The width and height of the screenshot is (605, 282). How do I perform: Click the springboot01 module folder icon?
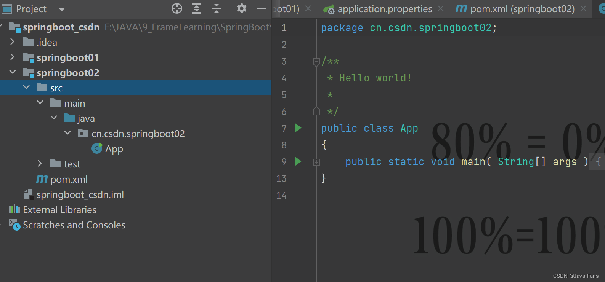click(29, 57)
